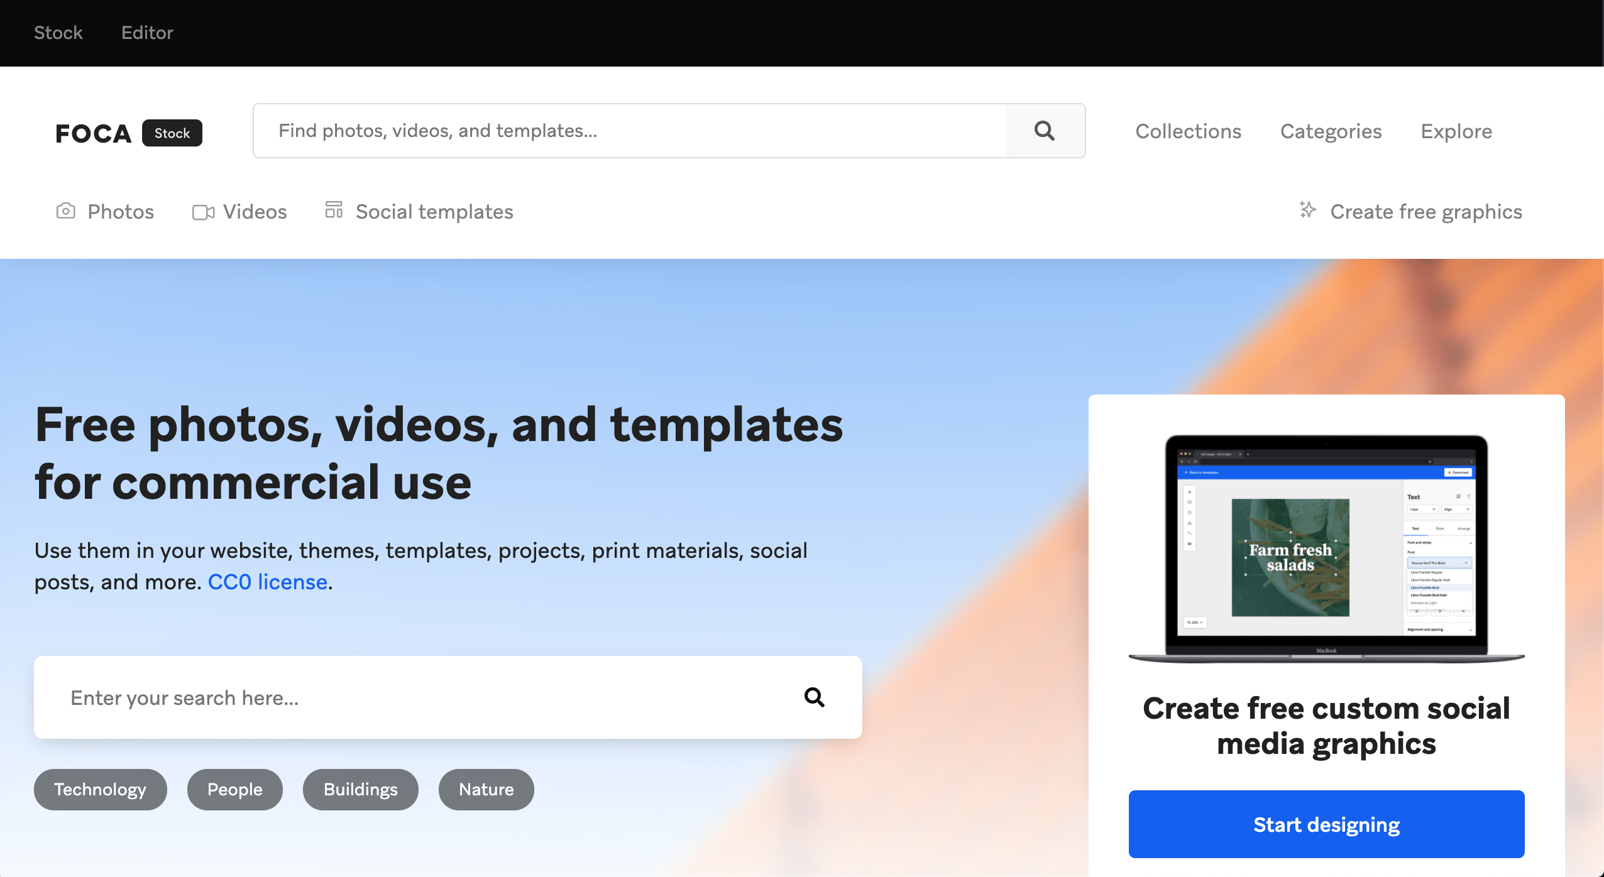Click the Videos icon in navigation

click(x=201, y=210)
